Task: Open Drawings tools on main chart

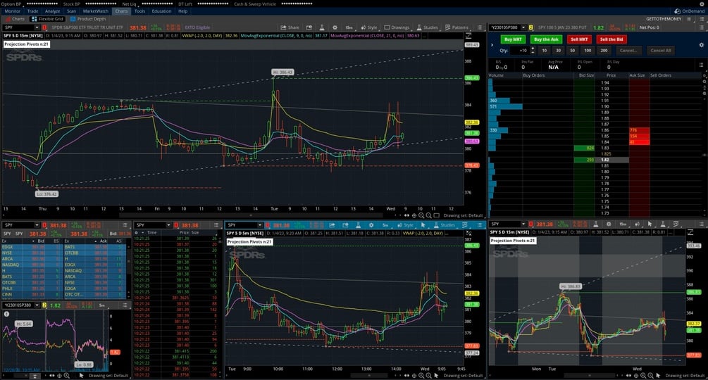Action: click(397, 27)
